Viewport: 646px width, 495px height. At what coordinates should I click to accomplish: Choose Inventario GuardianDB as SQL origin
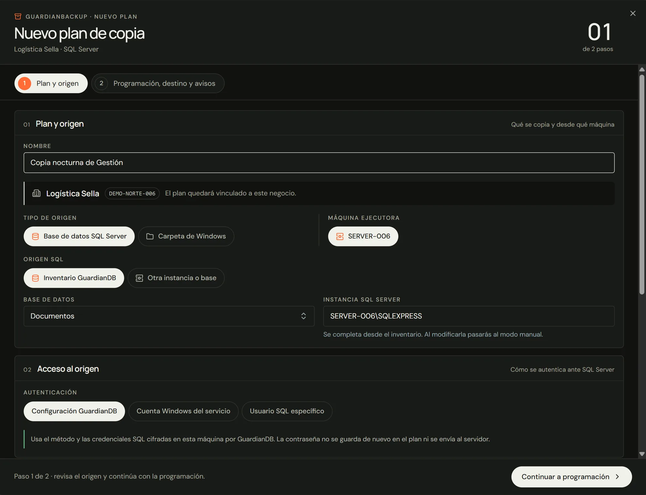click(74, 278)
